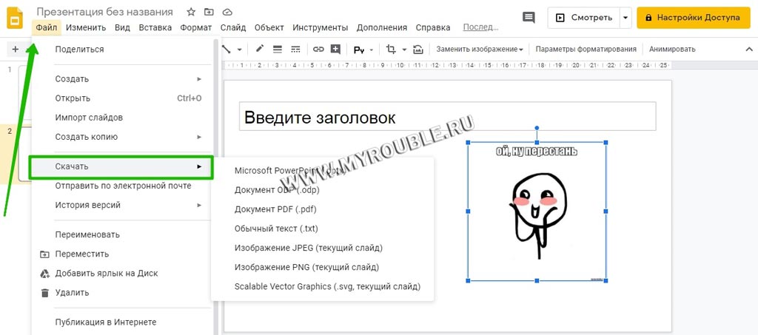Collapse the toolbar with the chevron arrow
Image resolution: width=758 pixels, height=335 pixels.
(x=748, y=49)
